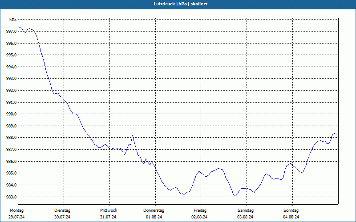Click the 993,0 axis value
This screenshot has height=222, width=356.
[x=11, y=79]
